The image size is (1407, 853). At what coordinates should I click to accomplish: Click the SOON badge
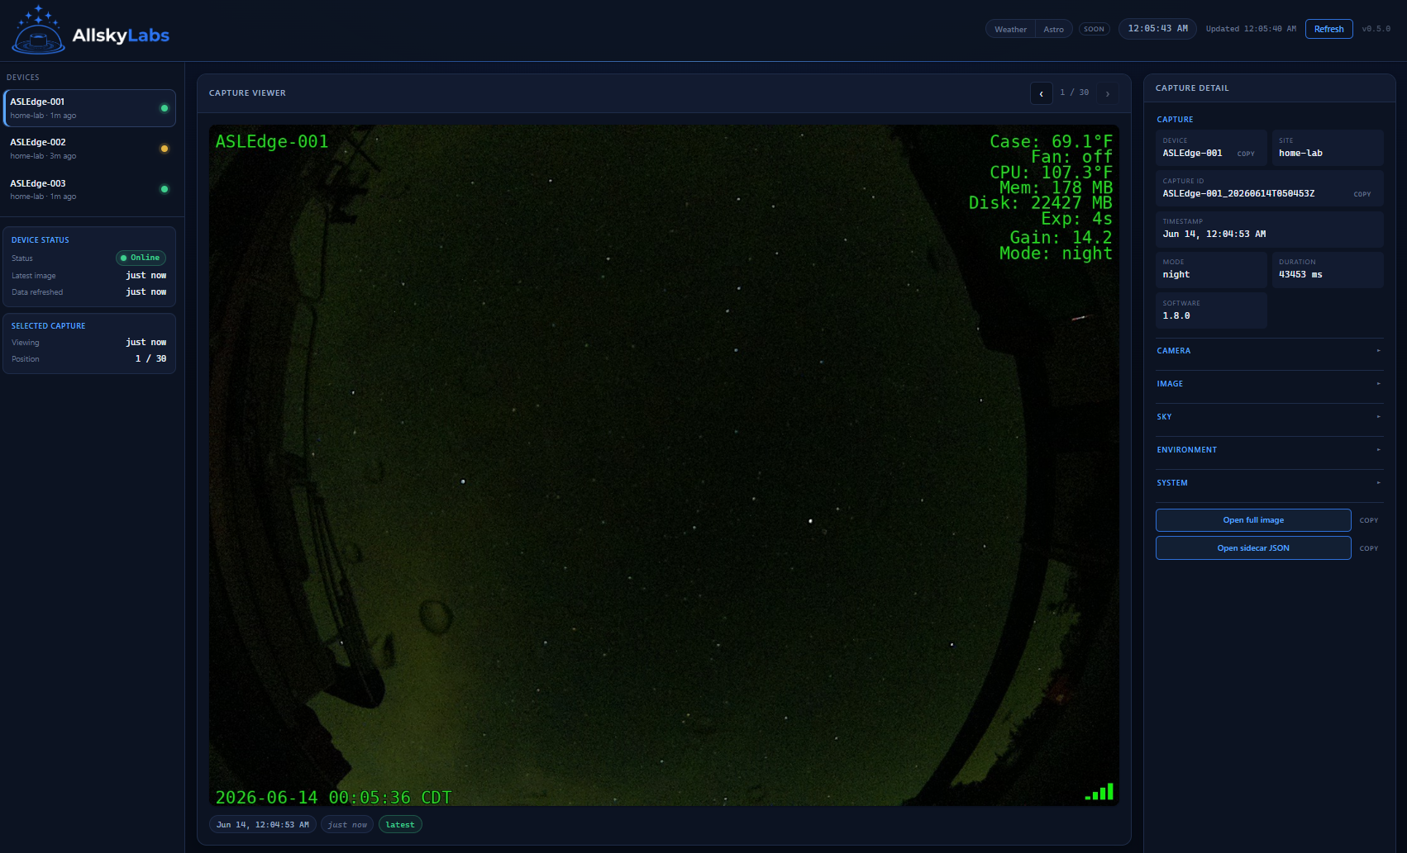(1094, 29)
